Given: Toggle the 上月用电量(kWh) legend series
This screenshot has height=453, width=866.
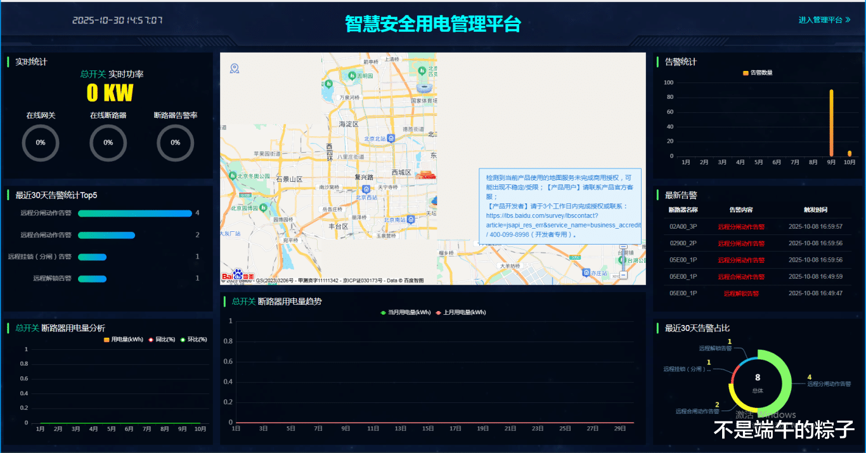Looking at the screenshot, I should (x=461, y=312).
